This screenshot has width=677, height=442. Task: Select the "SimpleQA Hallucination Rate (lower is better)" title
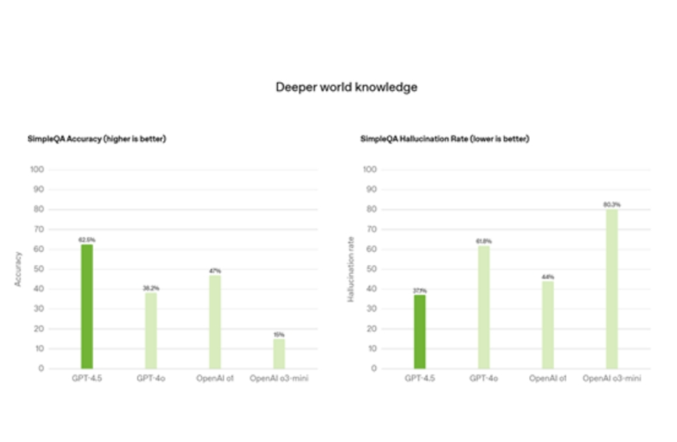445,139
